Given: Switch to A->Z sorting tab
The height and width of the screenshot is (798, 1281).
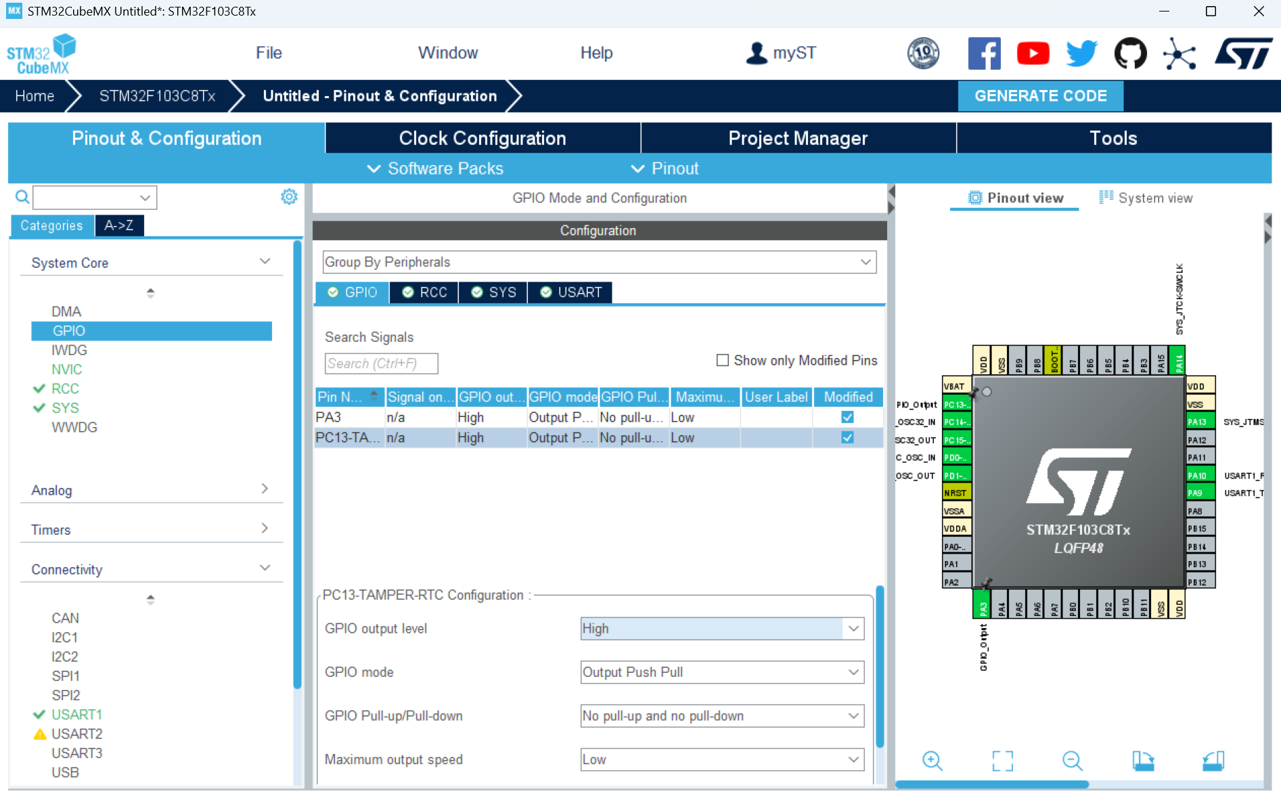Looking at the screenshot, I should point(119,225).
